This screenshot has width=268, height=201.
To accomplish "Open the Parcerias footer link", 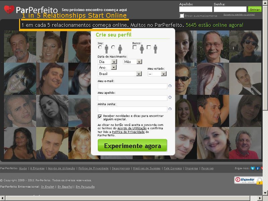I will tap(207, 169).
